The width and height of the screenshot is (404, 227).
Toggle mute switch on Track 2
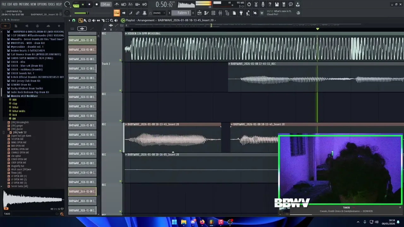tap(120, 90)
